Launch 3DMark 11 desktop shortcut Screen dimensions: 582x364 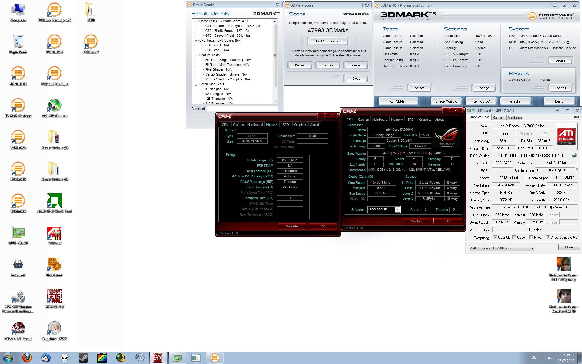click(x=18, y=76)
